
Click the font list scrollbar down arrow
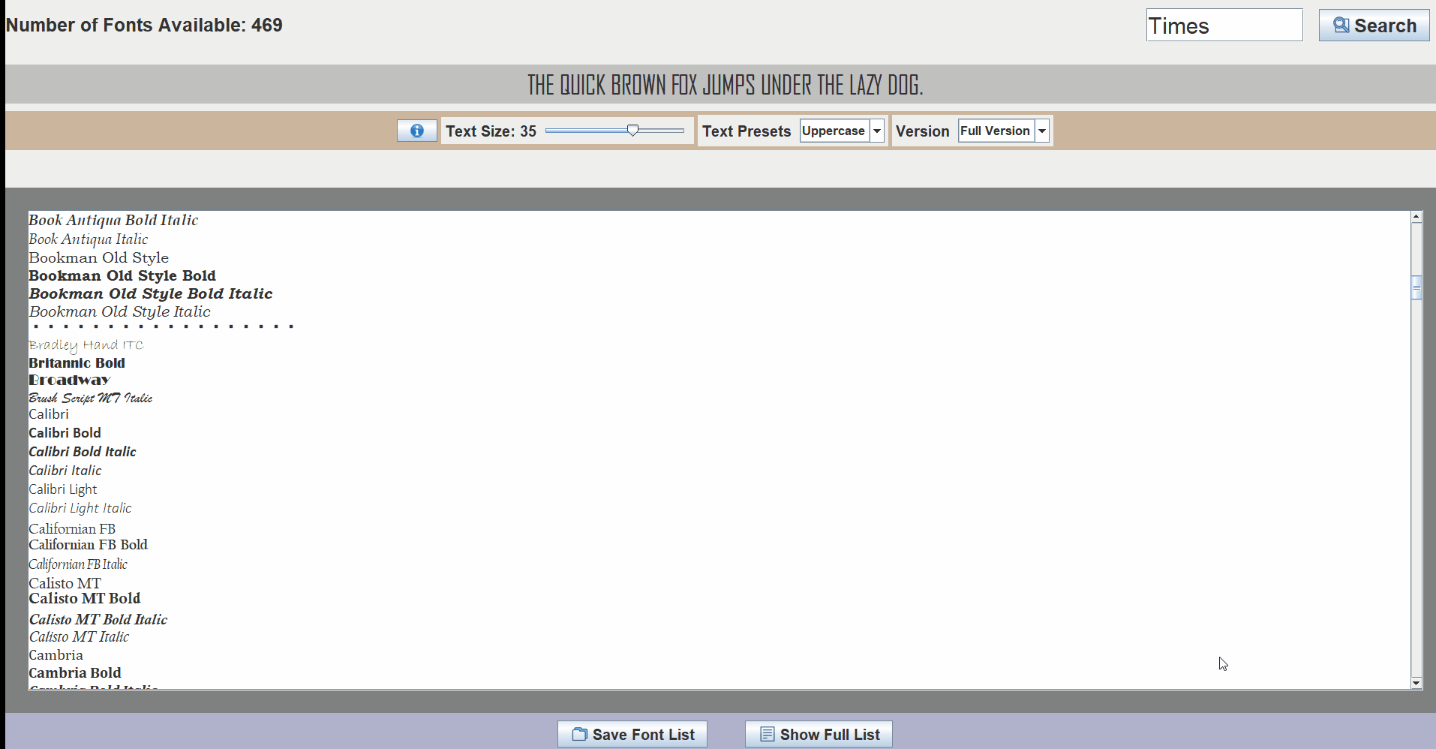tap(1416, 683)
